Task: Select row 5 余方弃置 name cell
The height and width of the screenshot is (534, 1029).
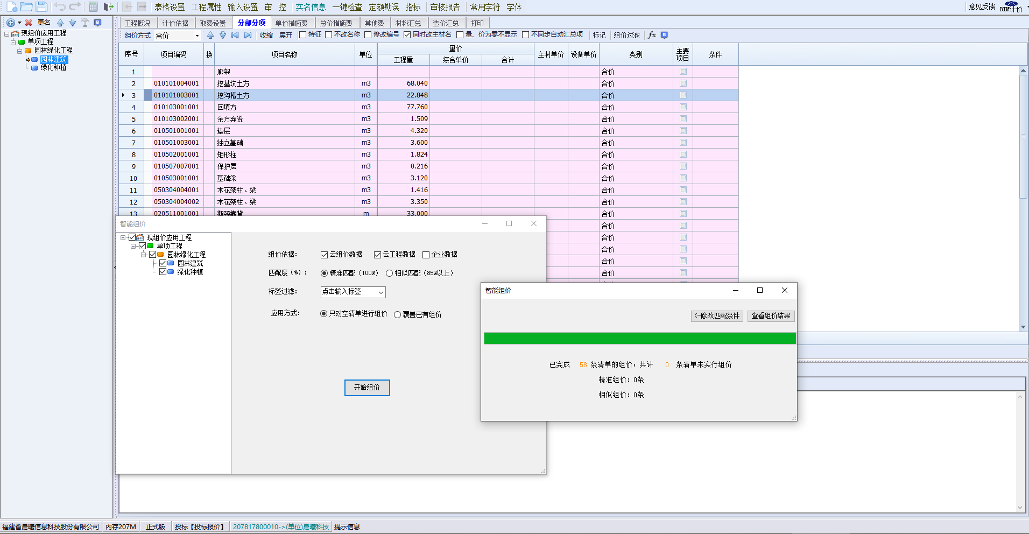Action: pyautogui.click(x=285, y=119)
